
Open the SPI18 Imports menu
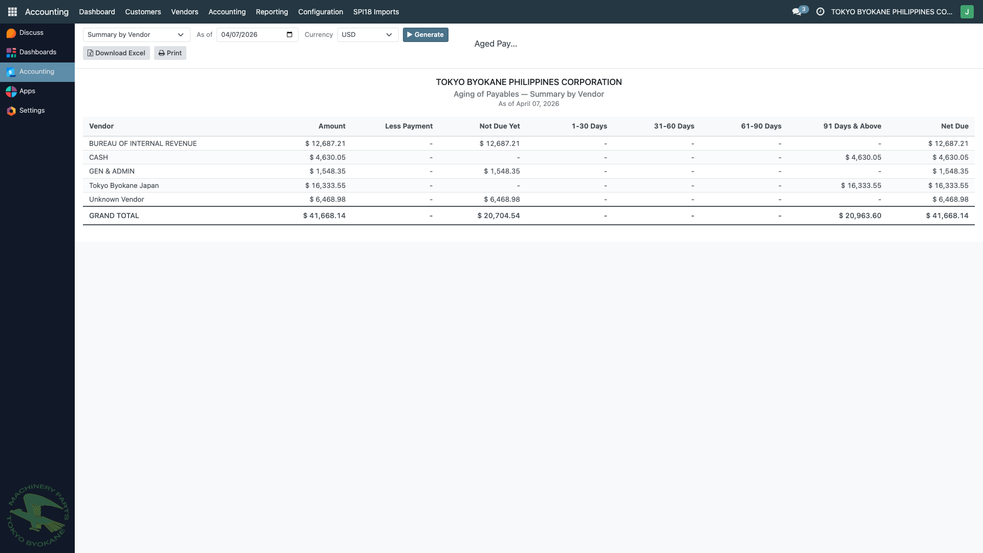(x=376, y=12)
